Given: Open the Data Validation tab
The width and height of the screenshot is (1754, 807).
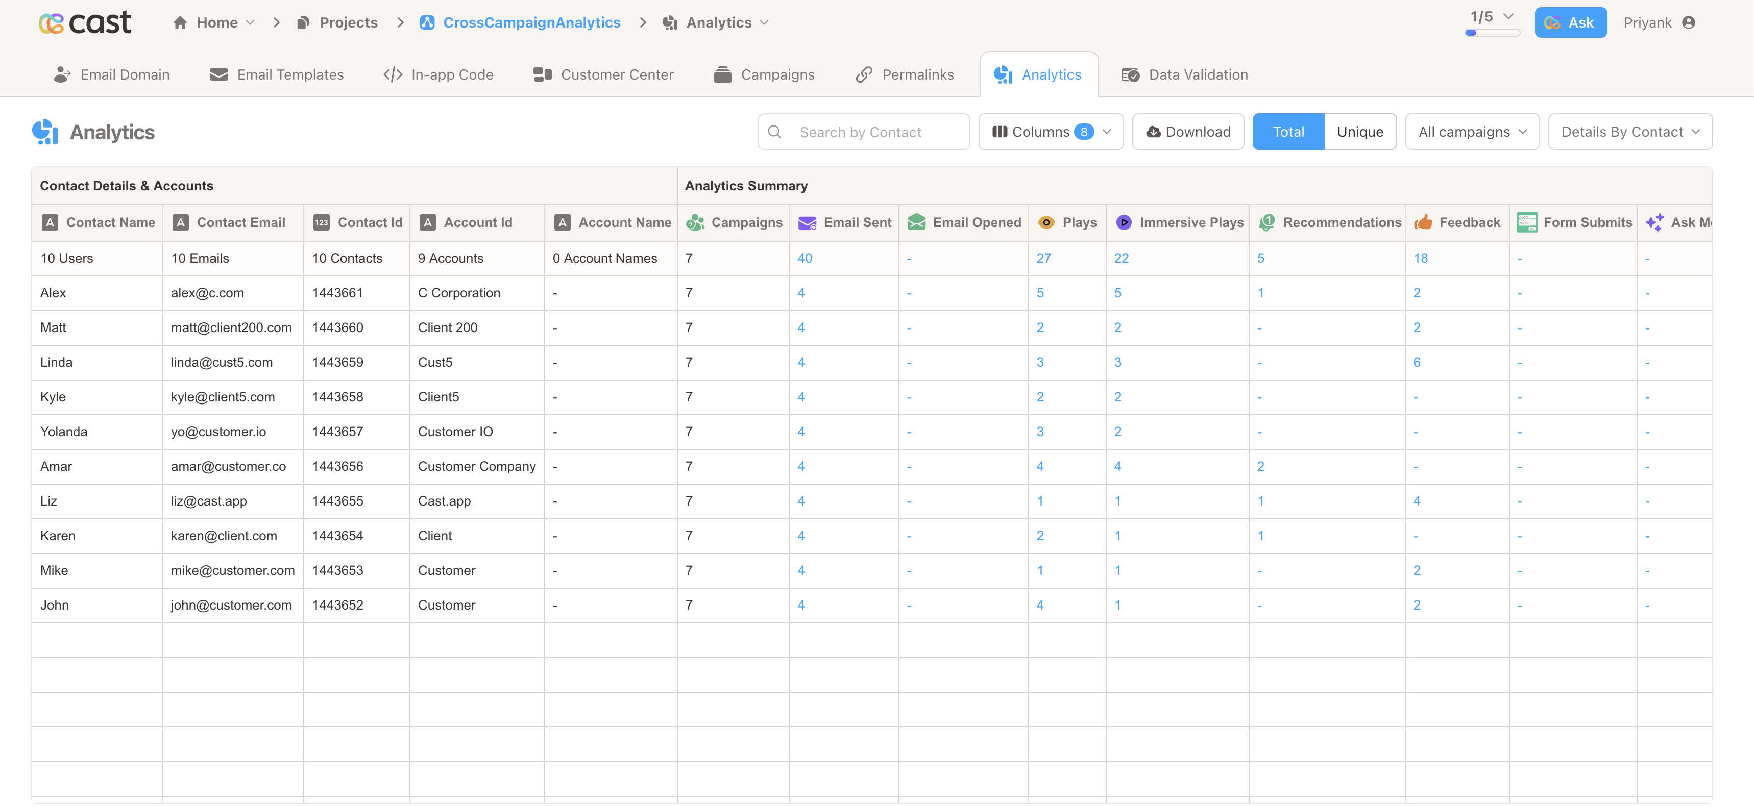Looking at the screenshot, I should [1185, 74].
